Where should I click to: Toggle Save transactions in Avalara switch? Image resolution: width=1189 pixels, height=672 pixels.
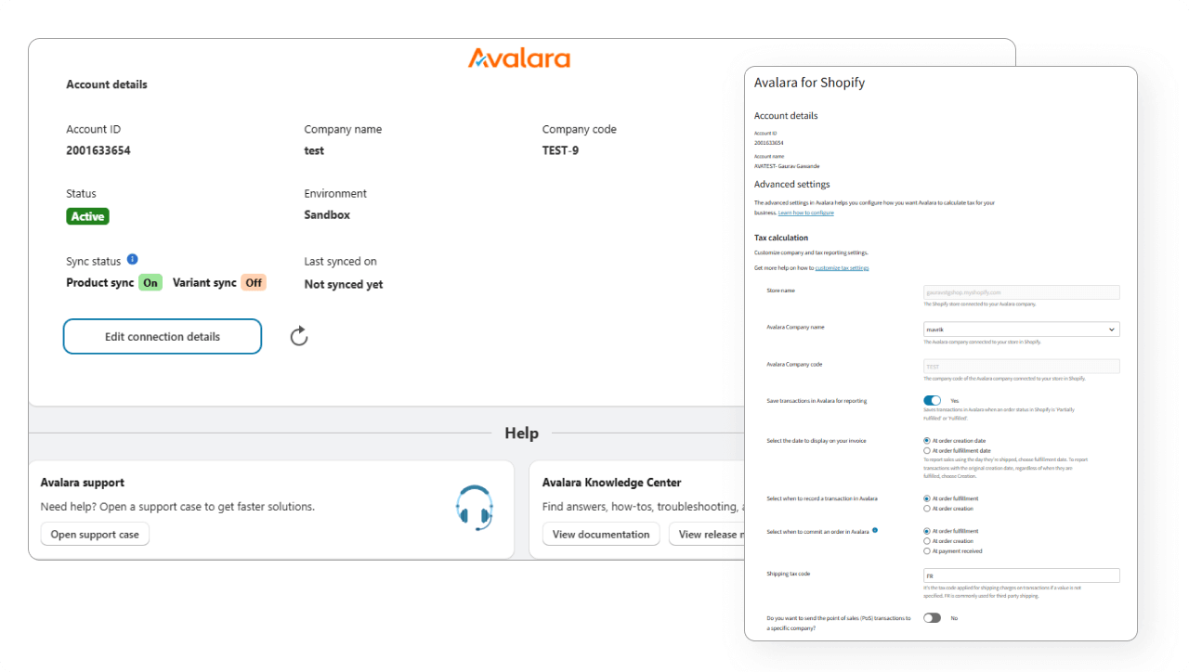point(932,400)
